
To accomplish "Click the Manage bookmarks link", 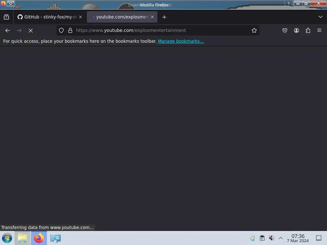I will tap(181, 41).
